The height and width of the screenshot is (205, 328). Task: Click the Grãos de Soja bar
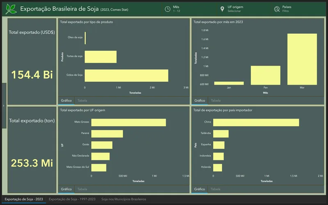126,75
